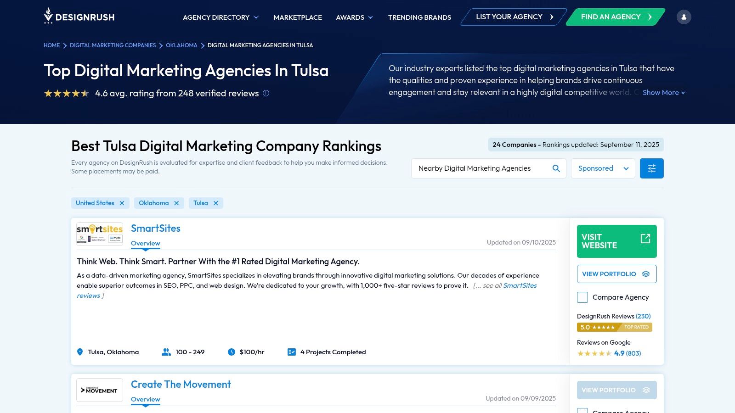
Task: Open the filter settings button
Action: pyautogui.click(x=651, y=168)
